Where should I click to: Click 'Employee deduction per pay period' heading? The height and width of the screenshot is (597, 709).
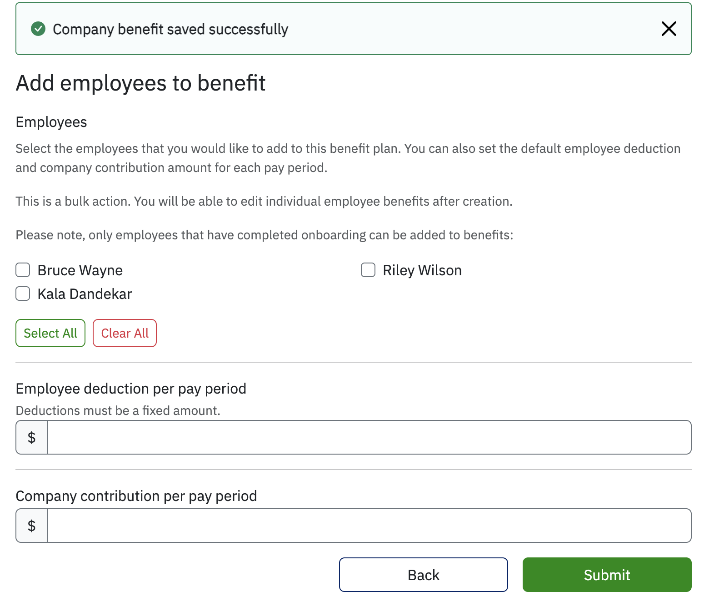(x=131, y=388)
